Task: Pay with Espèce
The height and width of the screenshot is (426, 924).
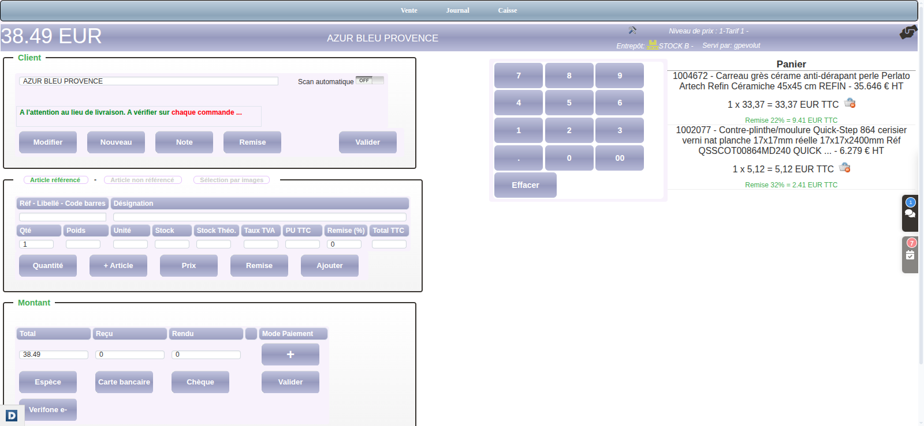Action: (48, 382)
